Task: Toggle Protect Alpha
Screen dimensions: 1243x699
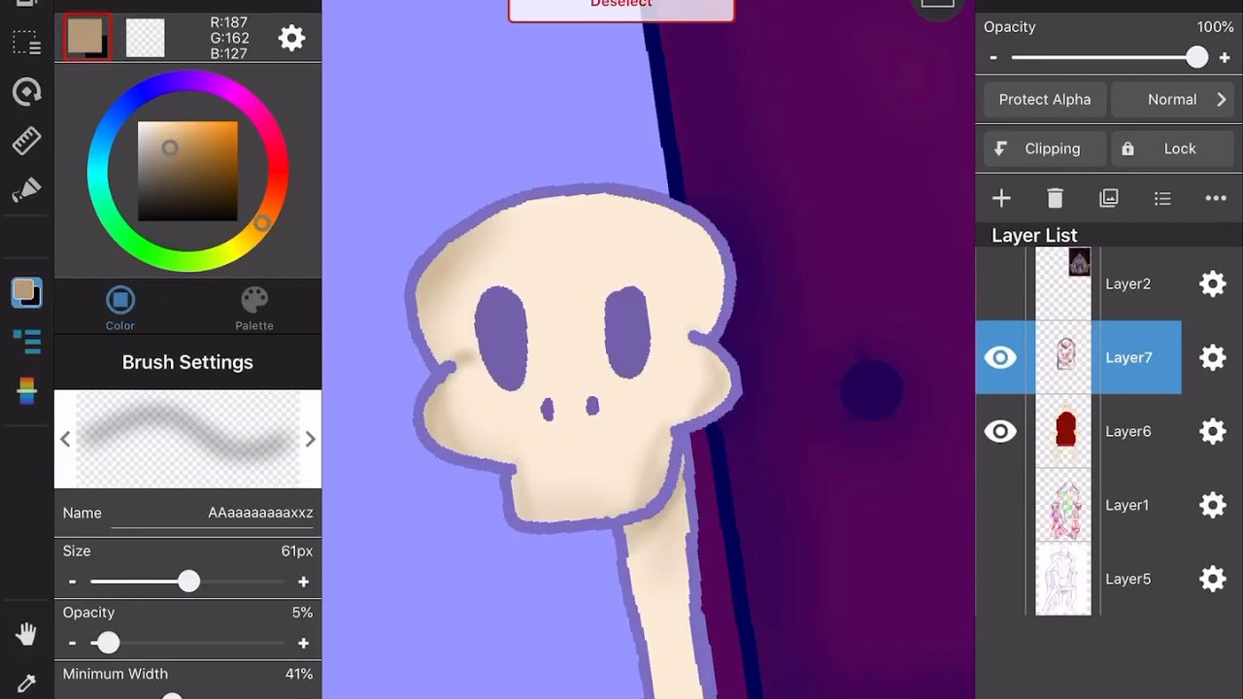Action: (1045, 99)
